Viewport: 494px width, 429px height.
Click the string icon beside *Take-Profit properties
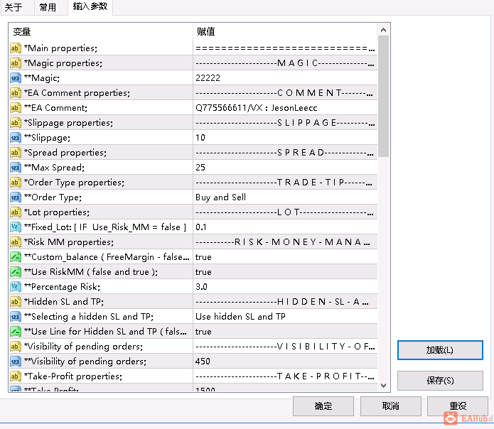point(15,376)
